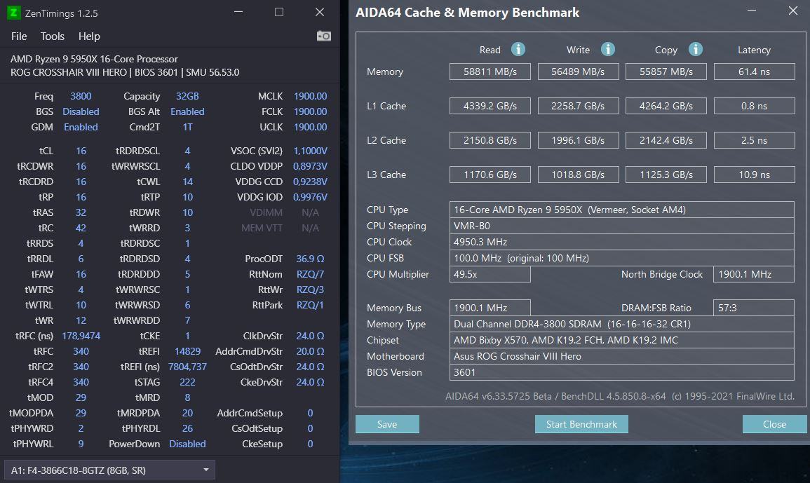Viewport: 810px width, 483px height.
Task: Click the tPHYRDL value 26
Action: pos(187,428)
